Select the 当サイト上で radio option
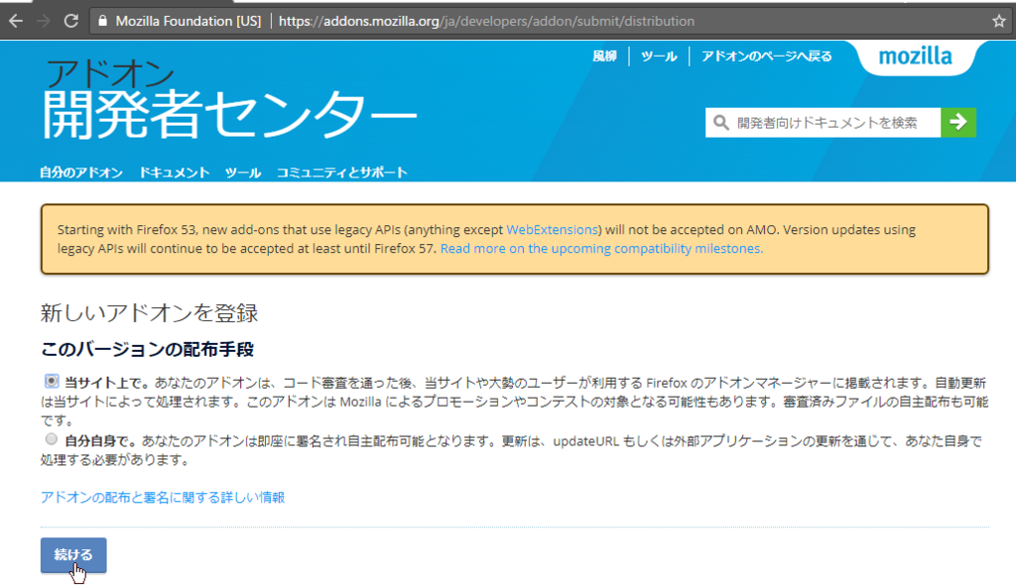The width and height of the screenshot is (1016, 588). pyautogui.click(x=52, y=381)
